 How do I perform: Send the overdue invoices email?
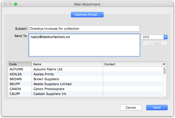pyautogui.click(x=157, y=108)
